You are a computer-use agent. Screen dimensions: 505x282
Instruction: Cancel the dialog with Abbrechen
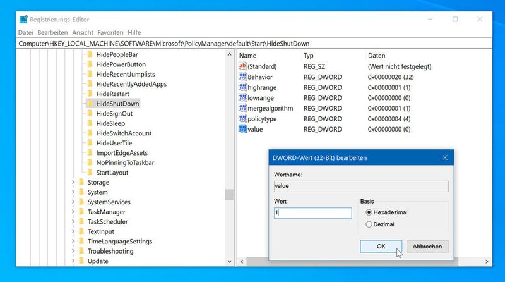pyautogui.click(x=427, y=246)
